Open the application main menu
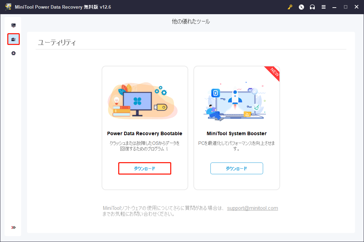 point(323,7)
